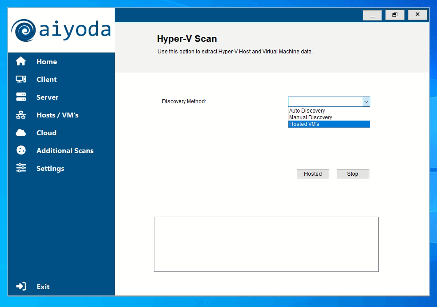437x307 pixels.
Task: Choose Auto Discovery from the list
Action: tap(329, 111)
